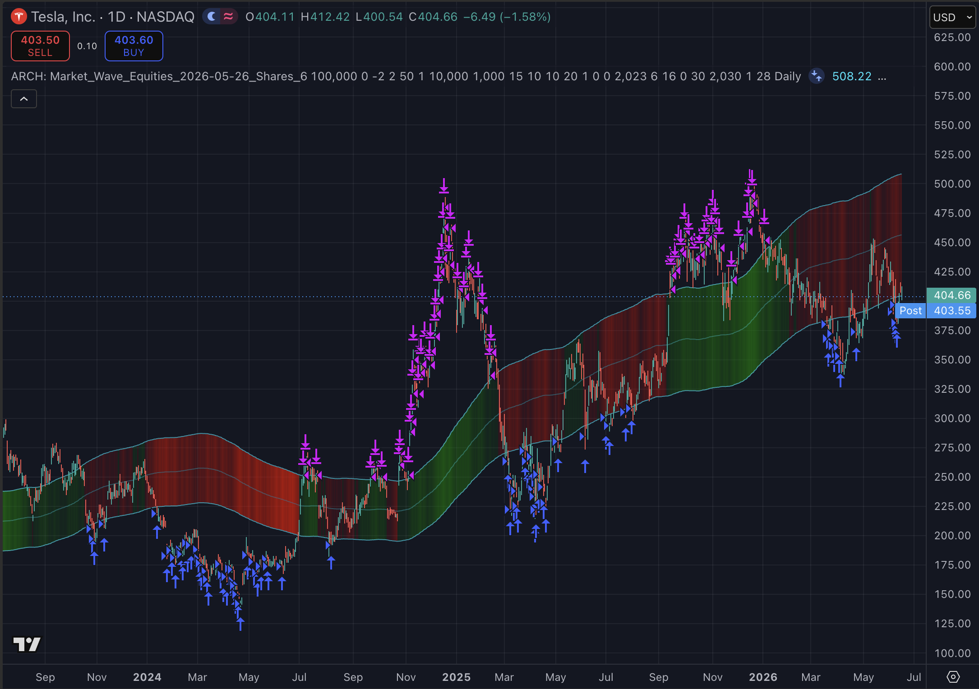Click the Jul label at far right of axis
This screenshot has width=979, height=689.
pyautogui.click(x=914, y=677)
